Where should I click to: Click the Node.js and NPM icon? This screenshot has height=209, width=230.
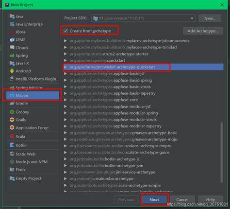(x=12, y=162)
